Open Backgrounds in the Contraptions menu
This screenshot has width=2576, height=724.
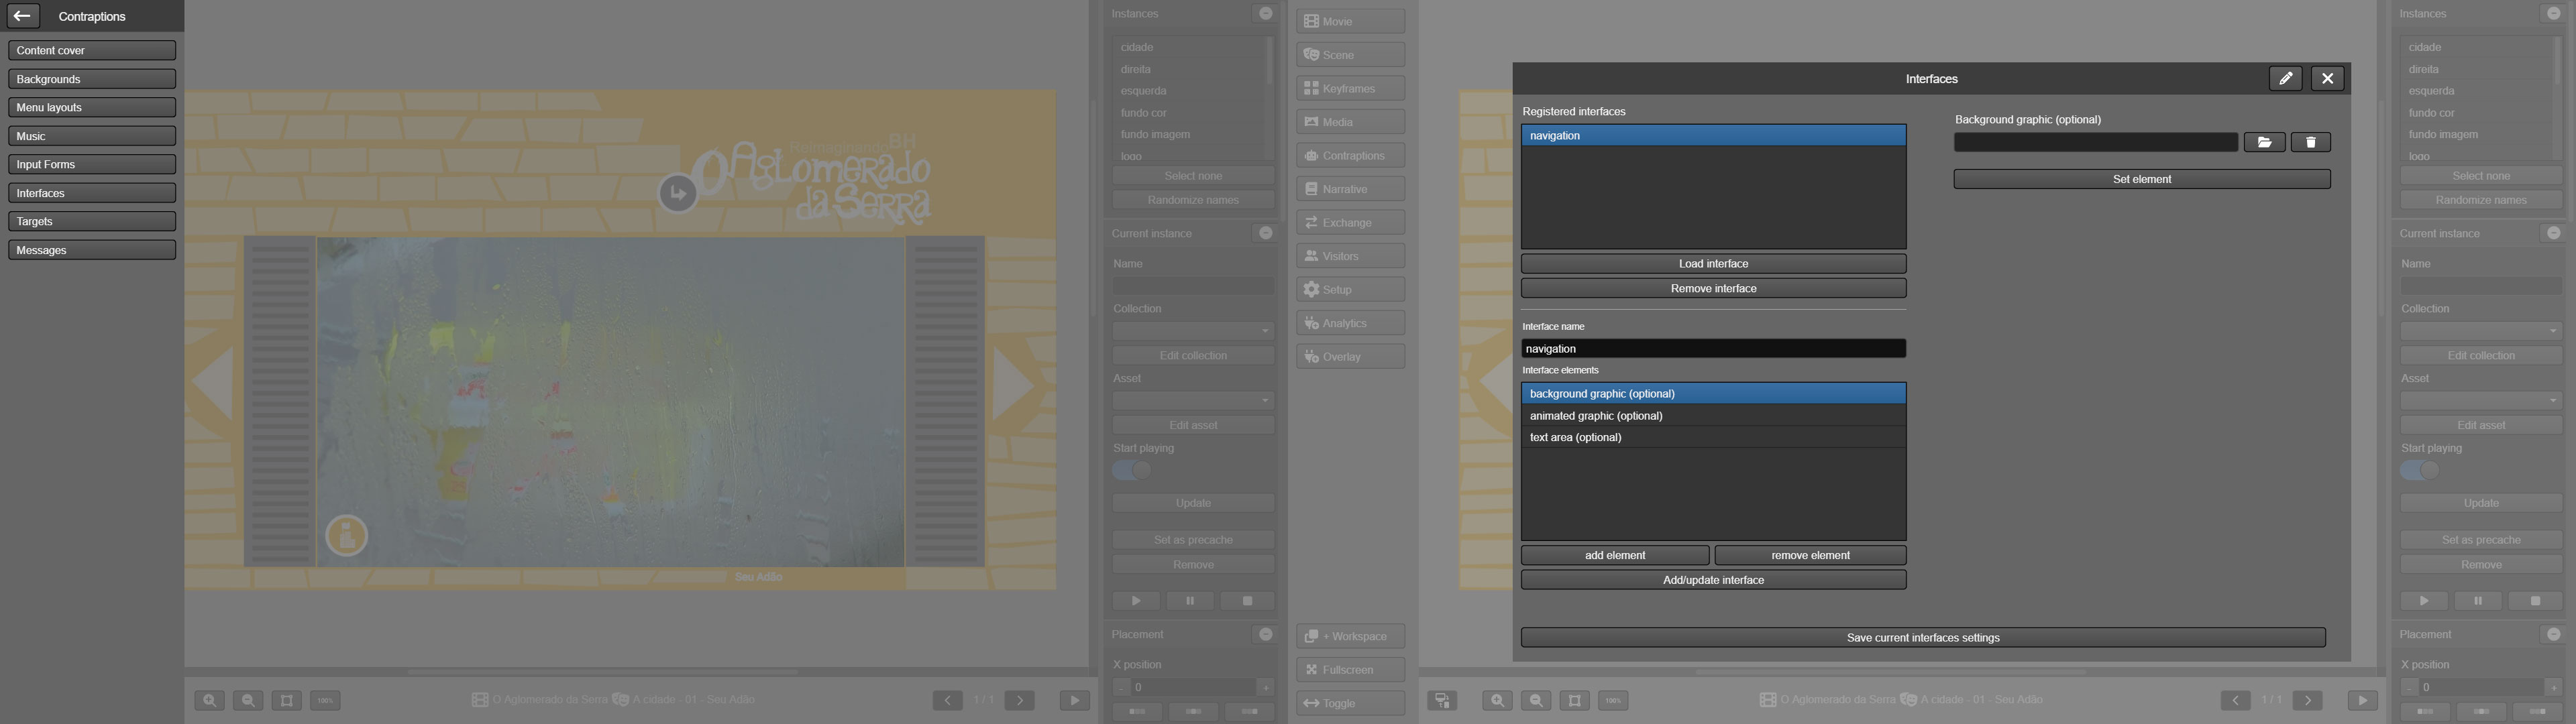coord(92,79)
